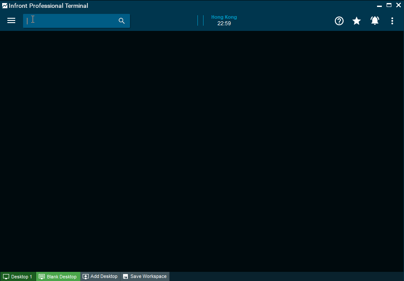Viewport: 404px width, 281px height.
Task: Open the Help question mark icon
Action: click(339, 21)
